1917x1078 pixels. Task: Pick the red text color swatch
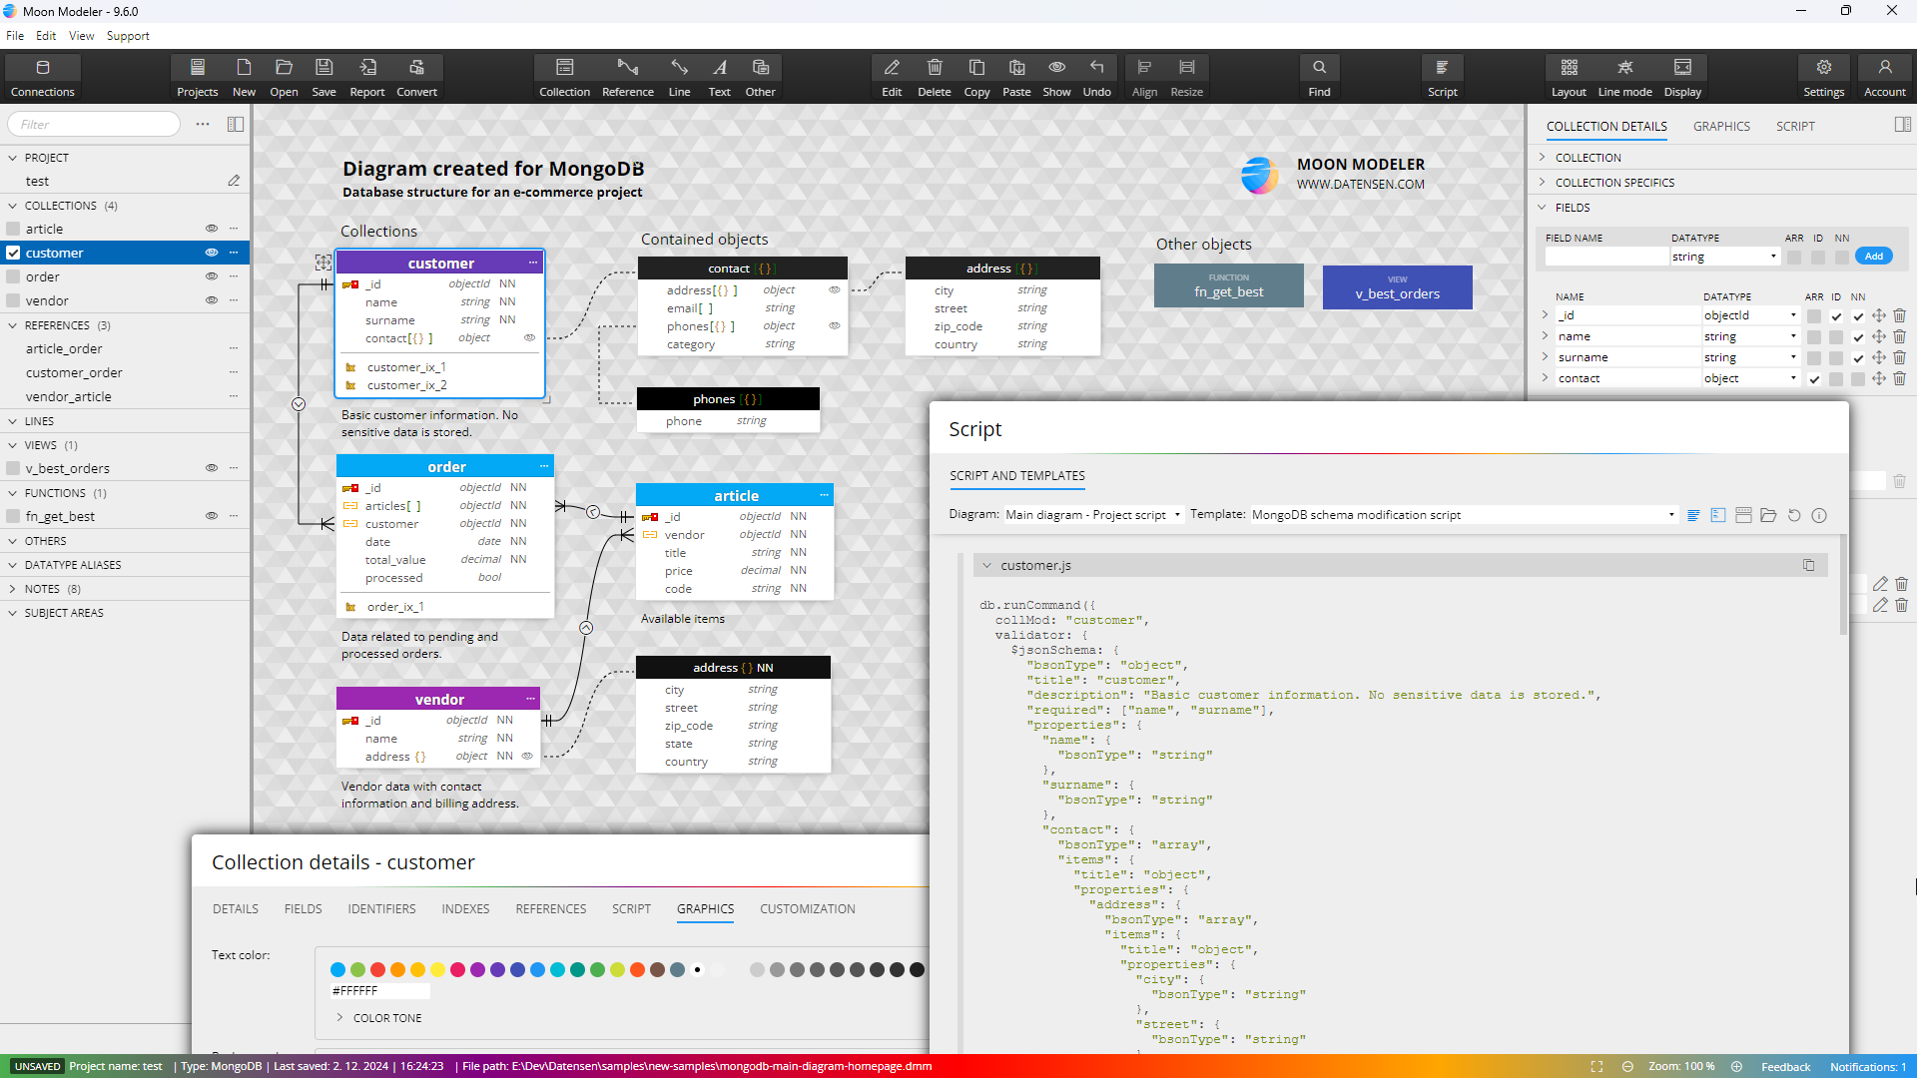(377, 969)
